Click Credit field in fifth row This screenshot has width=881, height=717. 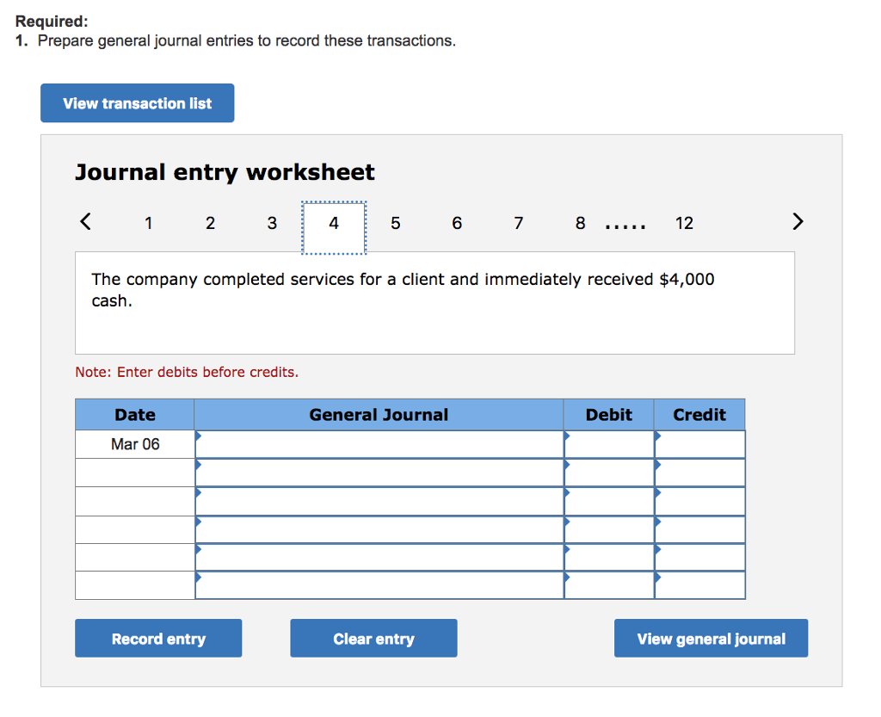coord(700,558)
